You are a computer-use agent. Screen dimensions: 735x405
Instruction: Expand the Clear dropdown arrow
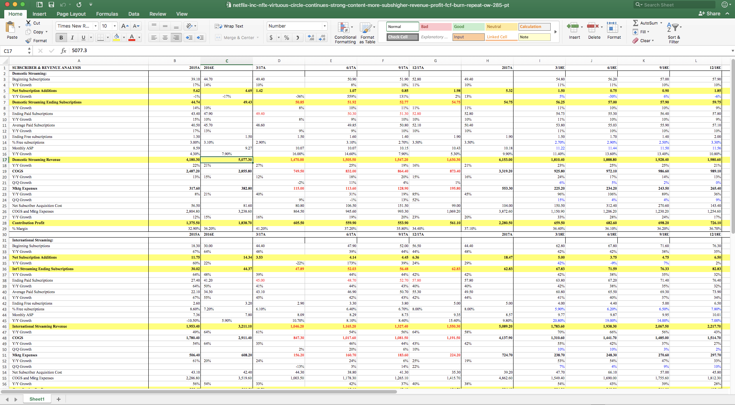coord(653,41)
